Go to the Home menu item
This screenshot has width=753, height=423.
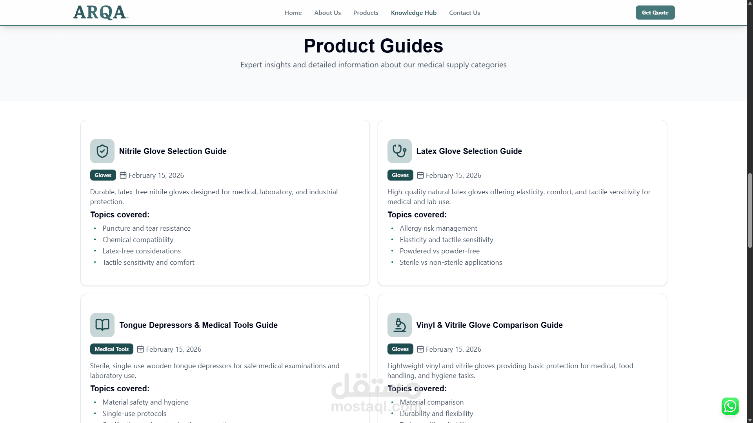pos(293,13)
